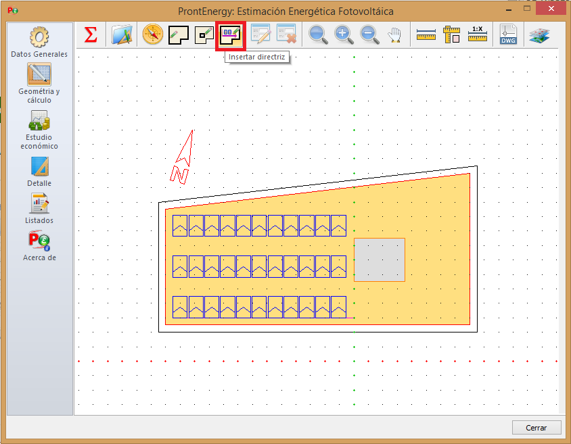Click the ProntEnergy app icon in title bar

(13, 11)
